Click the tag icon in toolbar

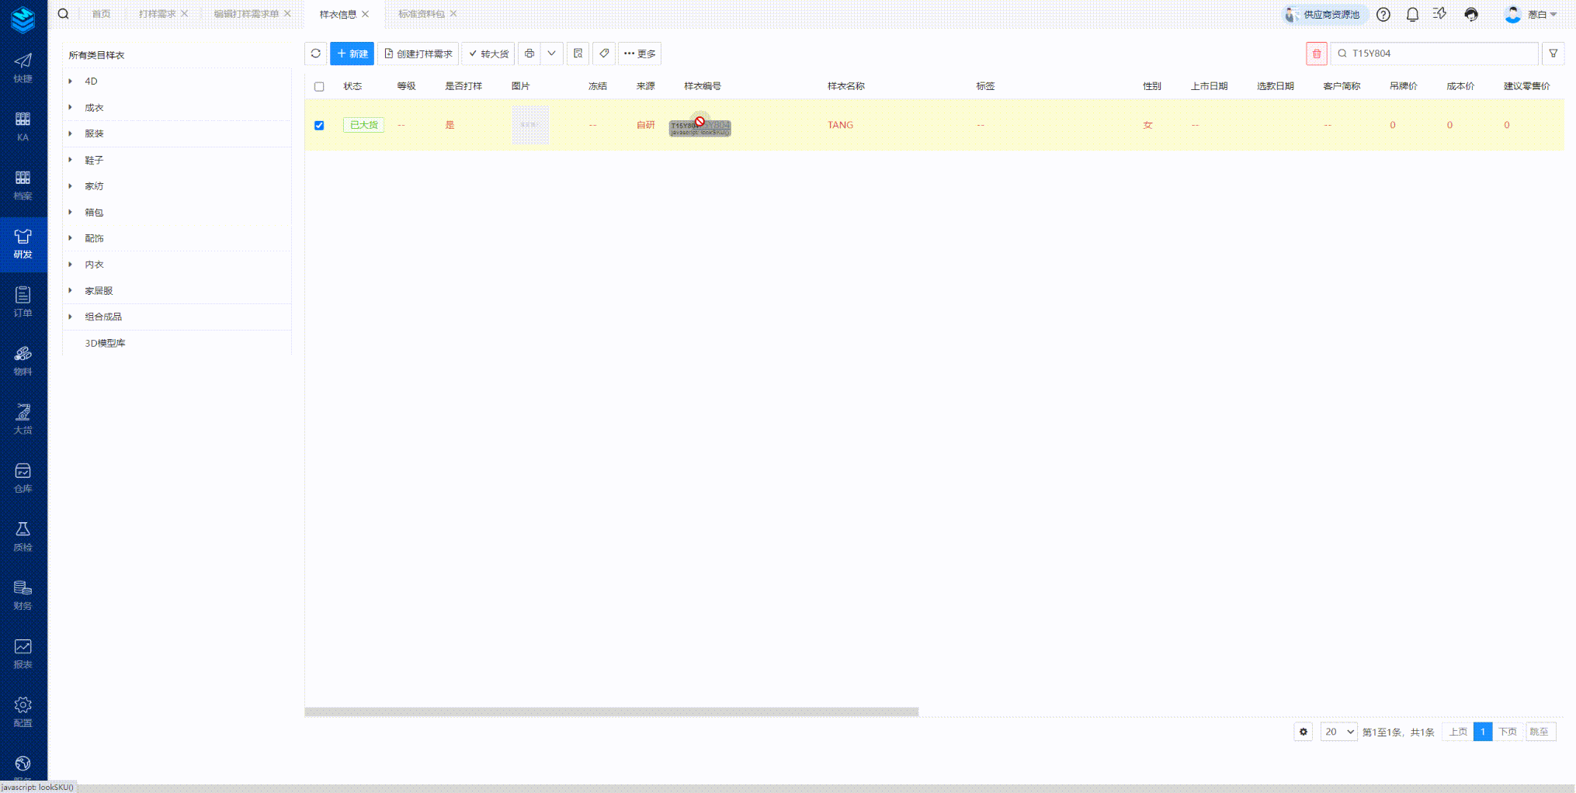pos(604,54)
